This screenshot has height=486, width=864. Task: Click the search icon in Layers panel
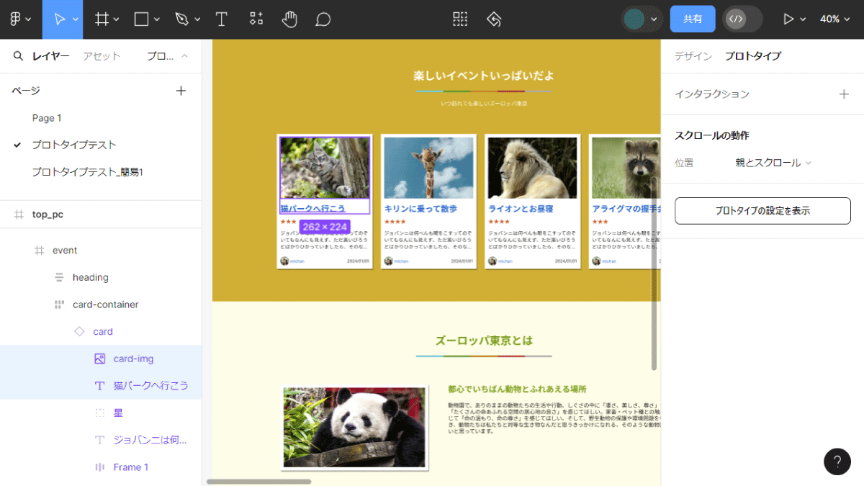[18, 55]
